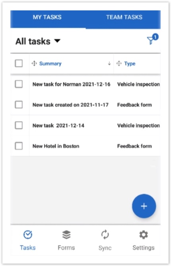Click the Summary column move handle icon
The height and width of the screenshot is (266, 171).
tap(34, 64)
